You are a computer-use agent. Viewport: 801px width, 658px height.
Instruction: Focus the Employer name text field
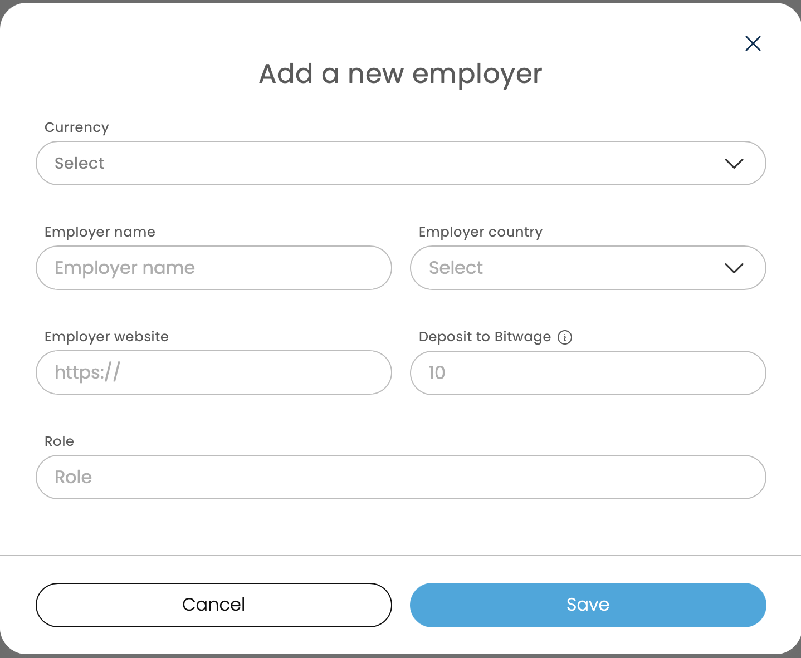(x=214, y=268)
